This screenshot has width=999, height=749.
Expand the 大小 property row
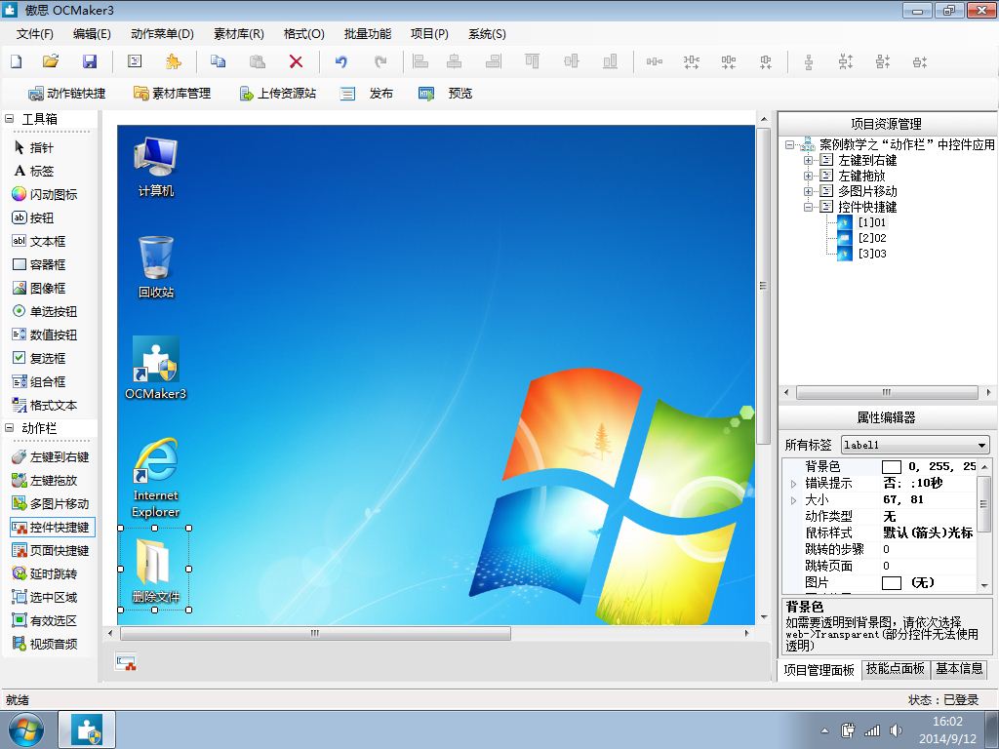click(x=793, y=500)
